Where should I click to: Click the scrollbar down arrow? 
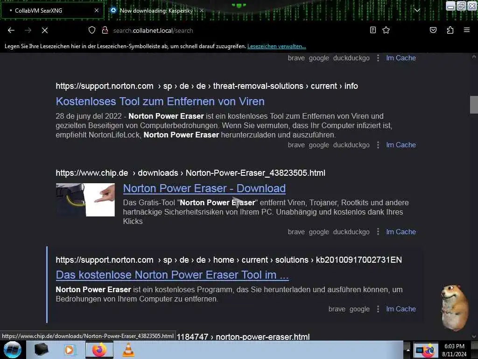[474, 337]
